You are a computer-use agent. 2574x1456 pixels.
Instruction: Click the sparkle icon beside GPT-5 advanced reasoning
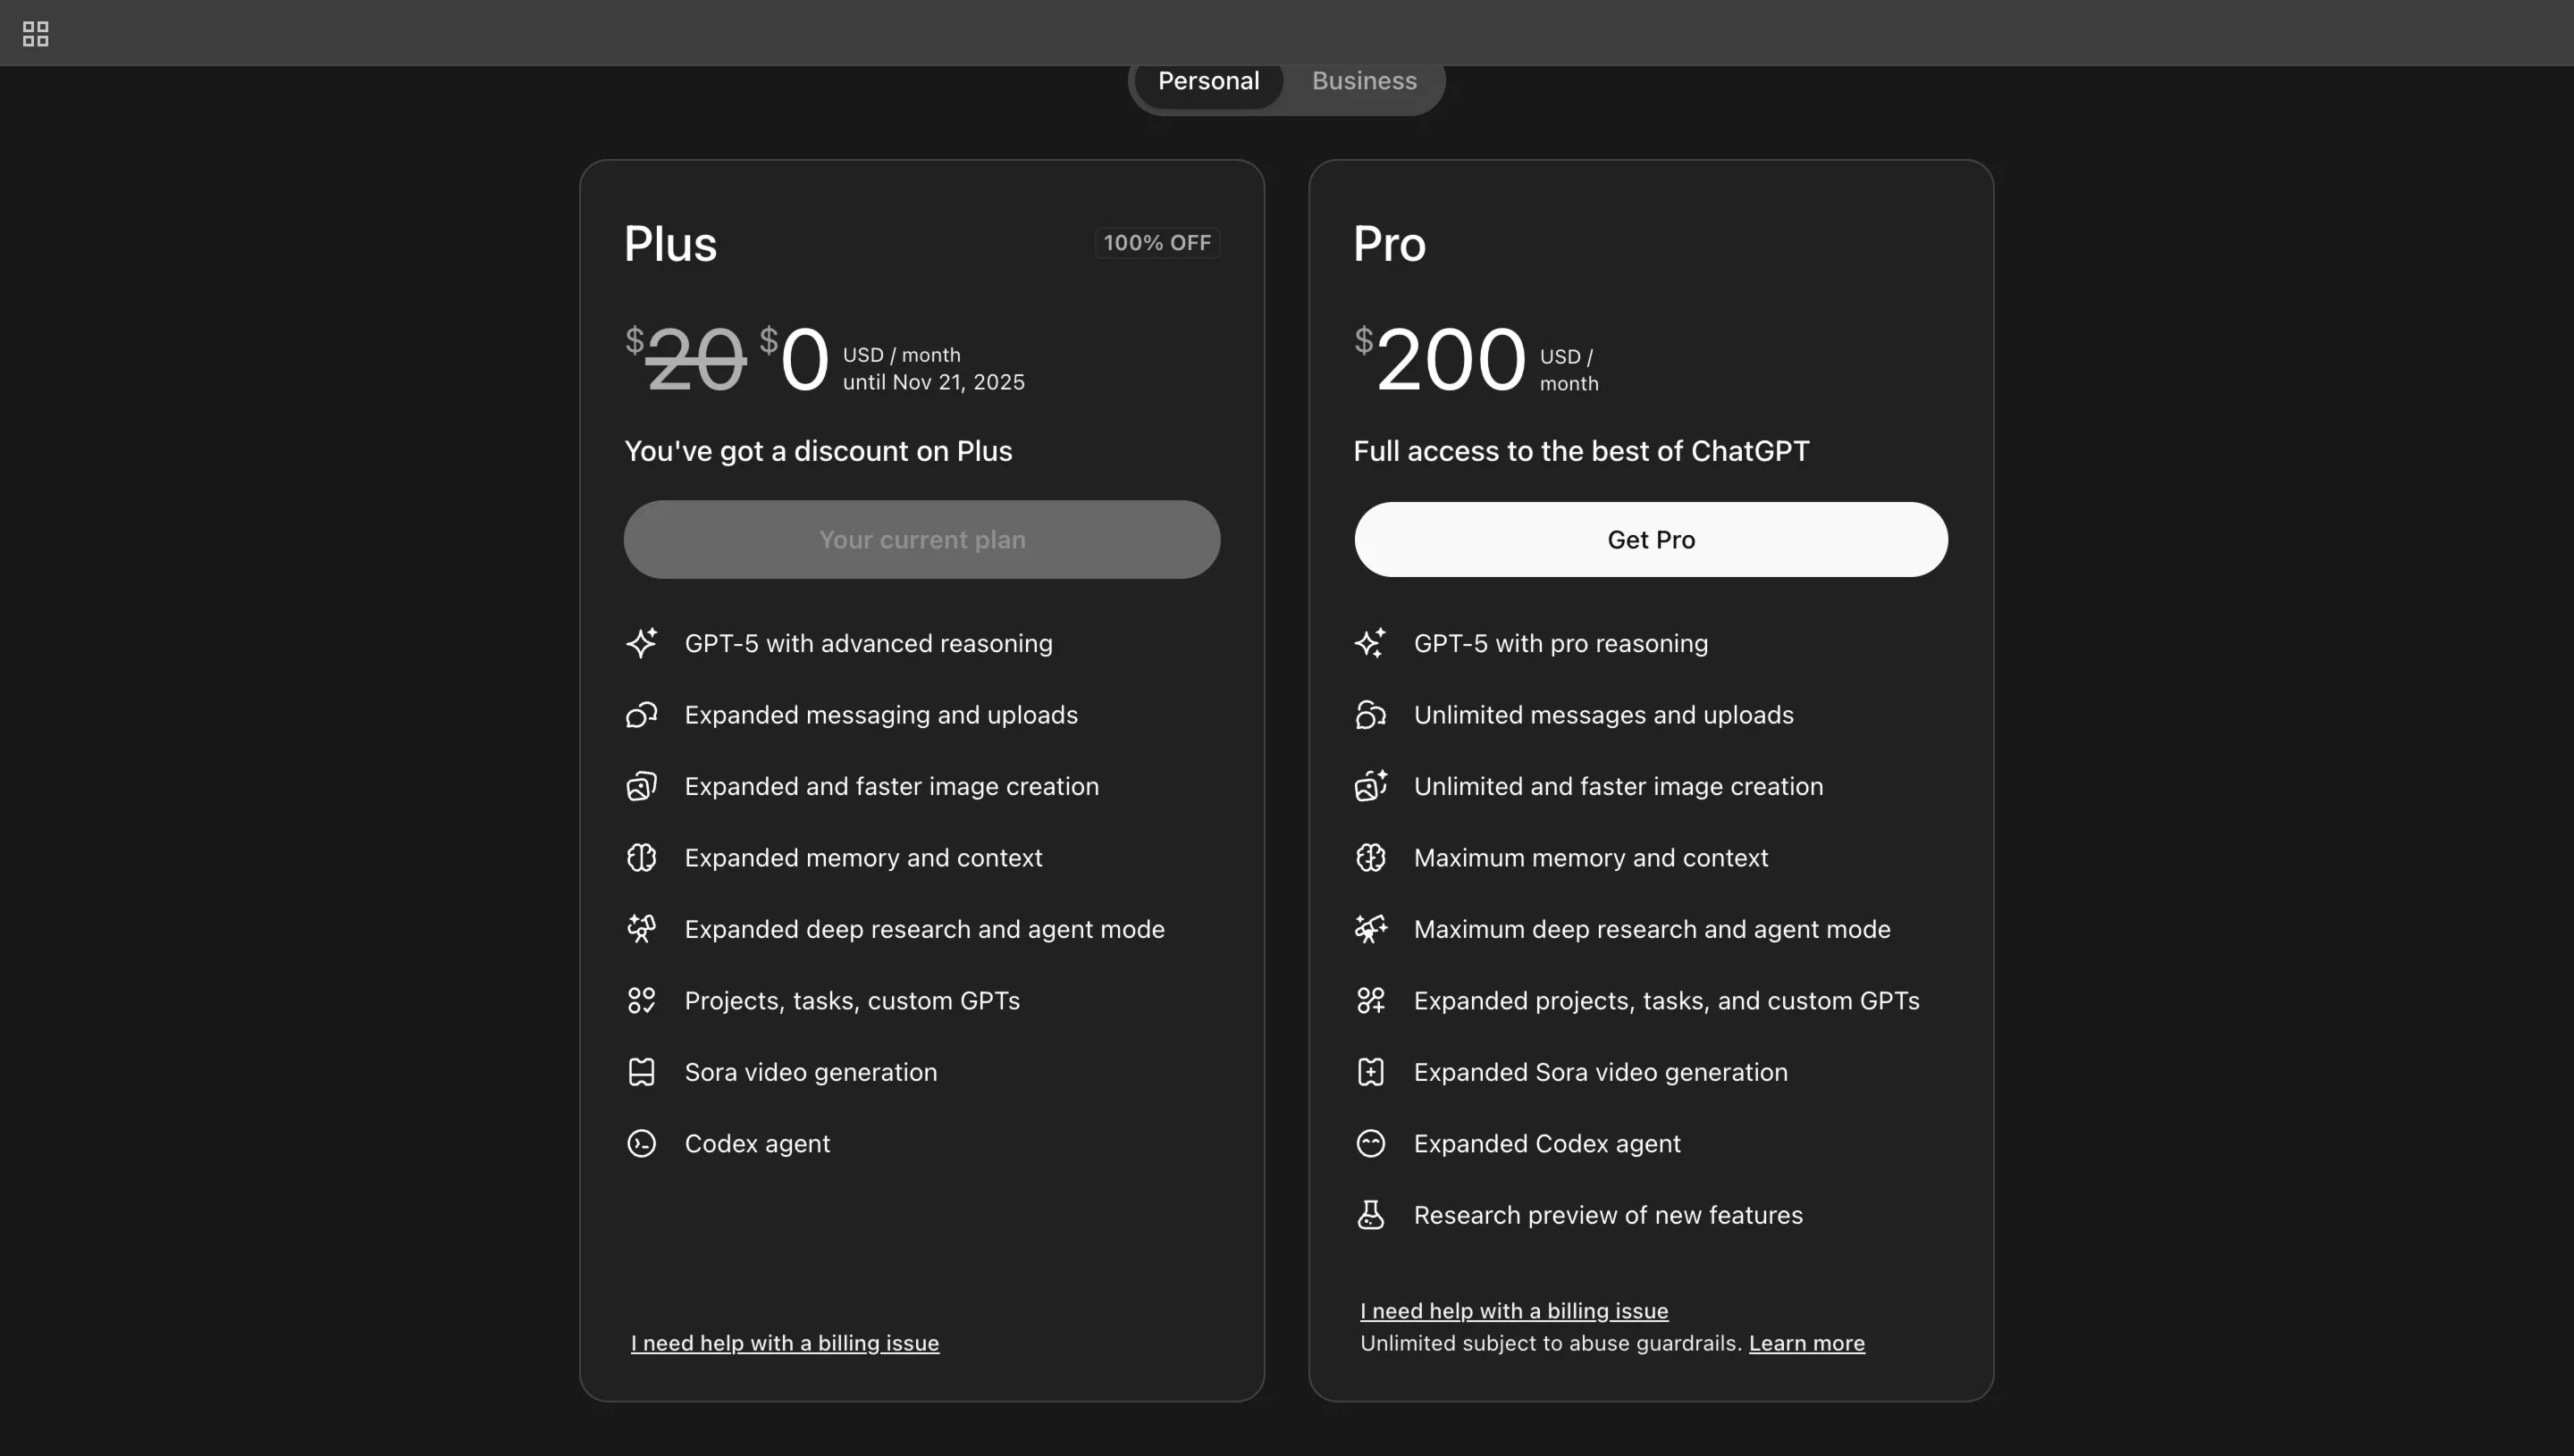pyautogui.click(x=641, y=643)
